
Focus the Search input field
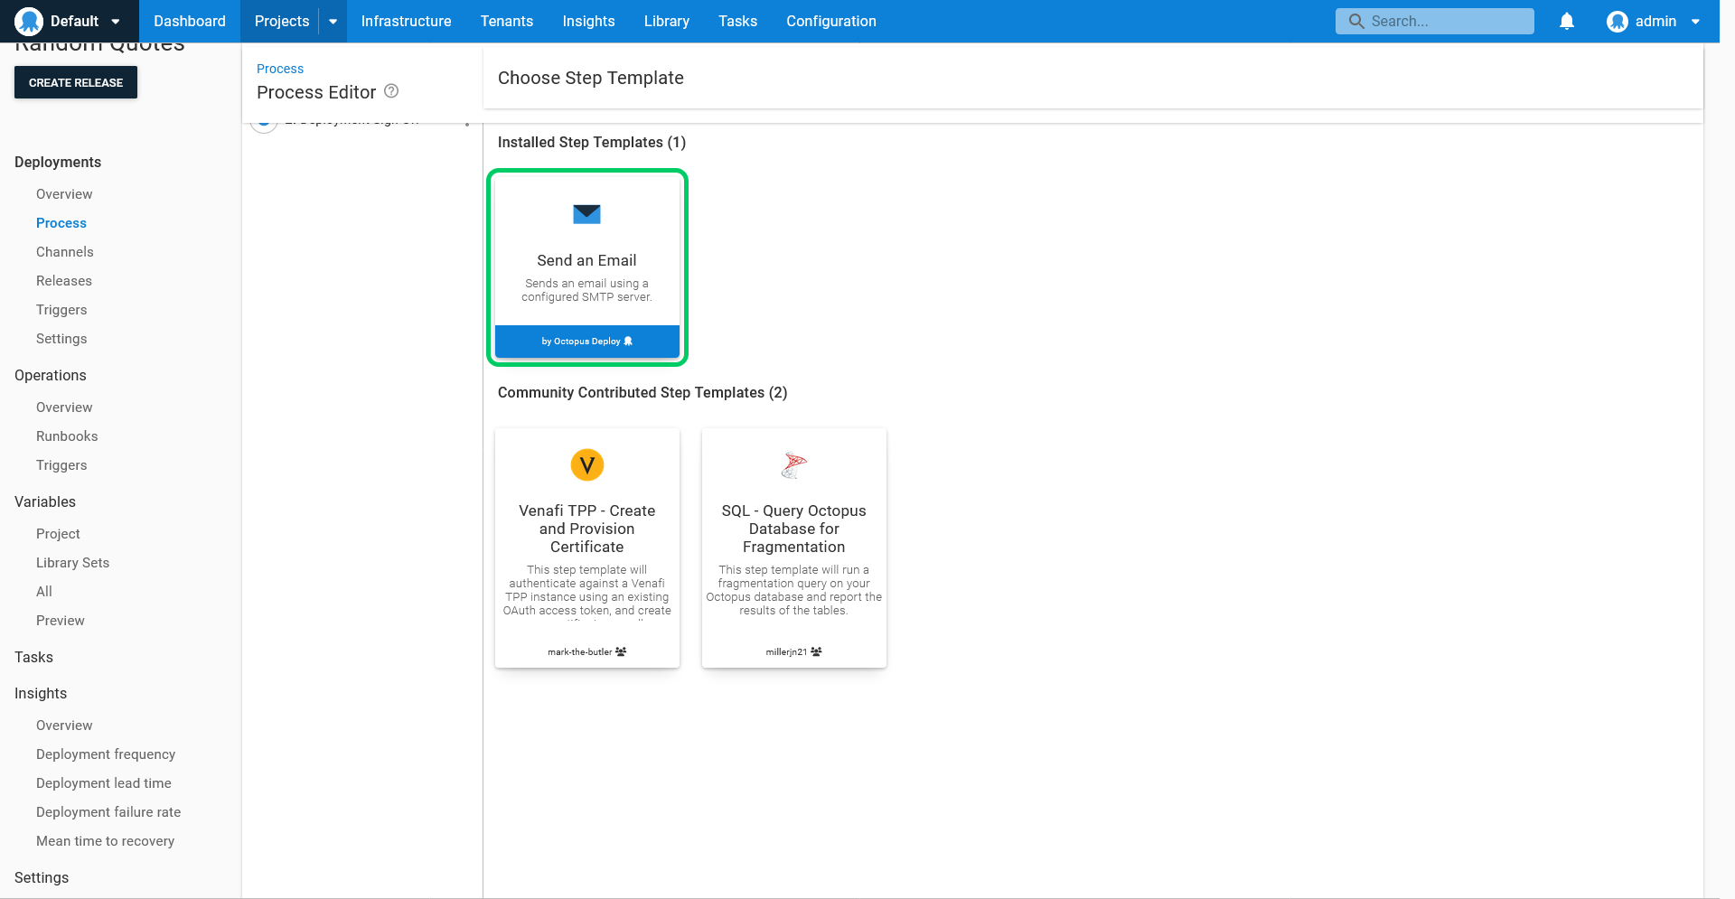1435,21
